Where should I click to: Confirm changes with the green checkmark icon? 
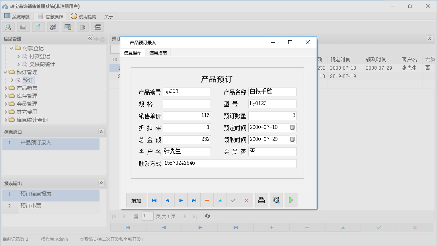point(234,200)
